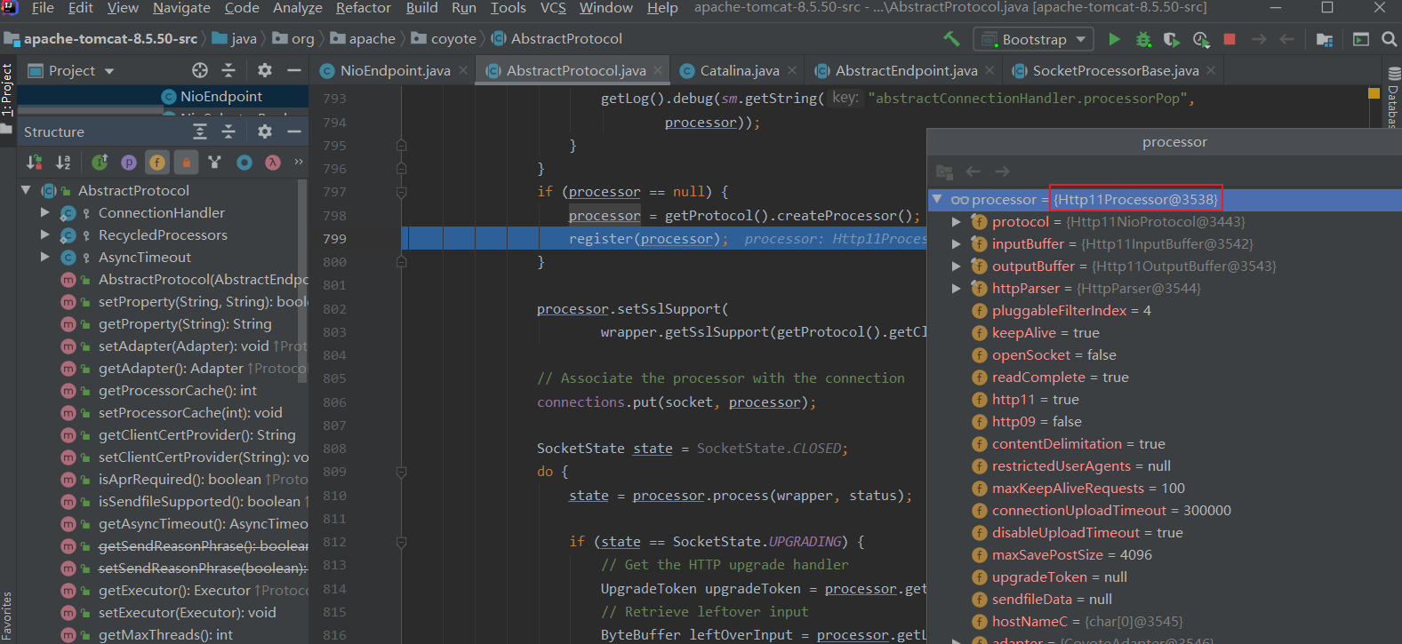This screenshot has height=644, width=1402.
Task: Go forward in the processor inspection popup
Action: point(1002,171)
